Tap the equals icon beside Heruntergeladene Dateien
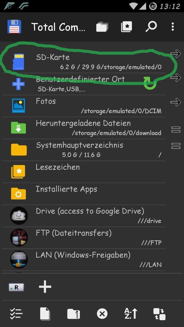Screen dimensions: 184x327 pos(176,130)
